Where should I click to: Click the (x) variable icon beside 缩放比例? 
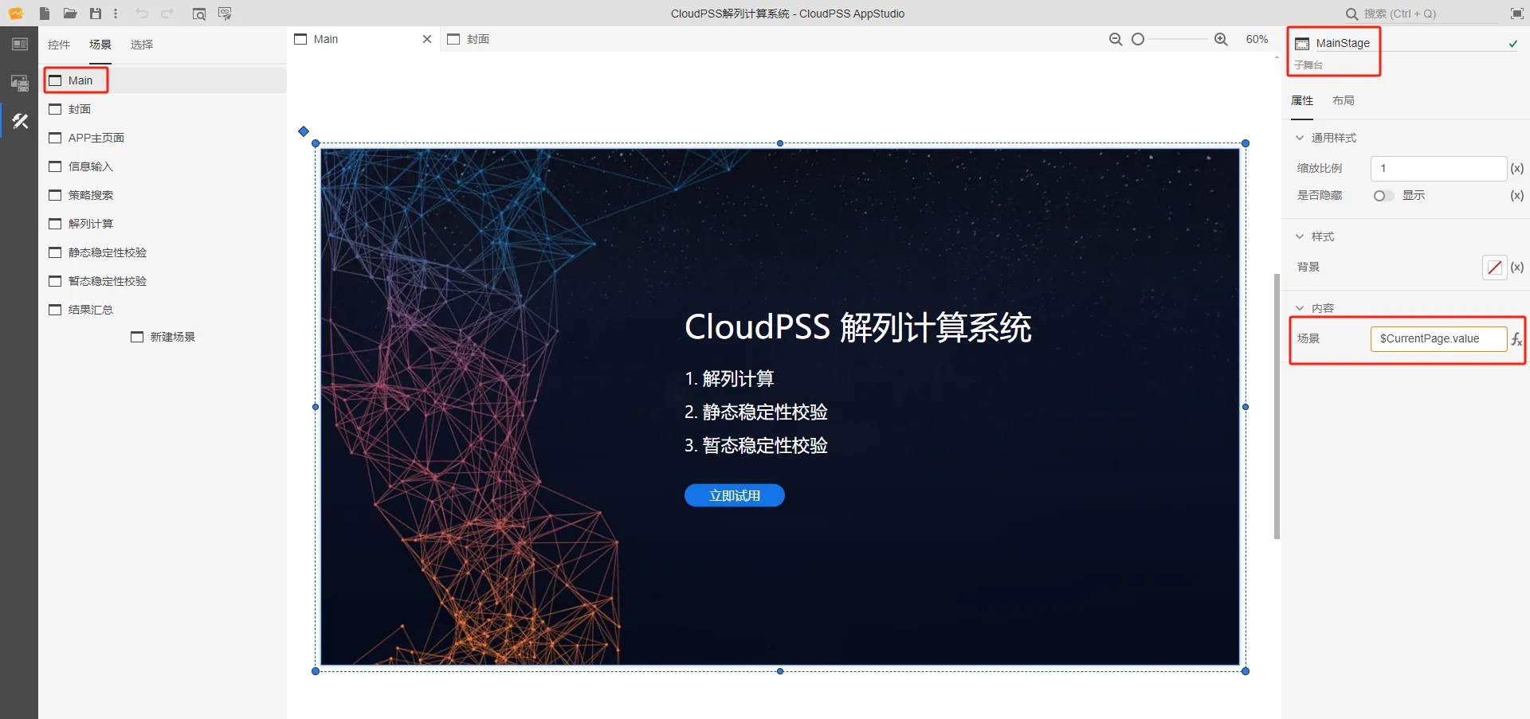pos(1517,168)
